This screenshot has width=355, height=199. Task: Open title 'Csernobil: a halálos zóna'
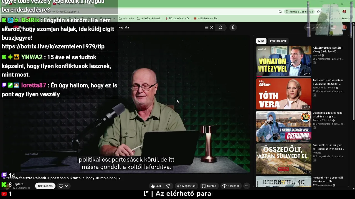point(328,115)
